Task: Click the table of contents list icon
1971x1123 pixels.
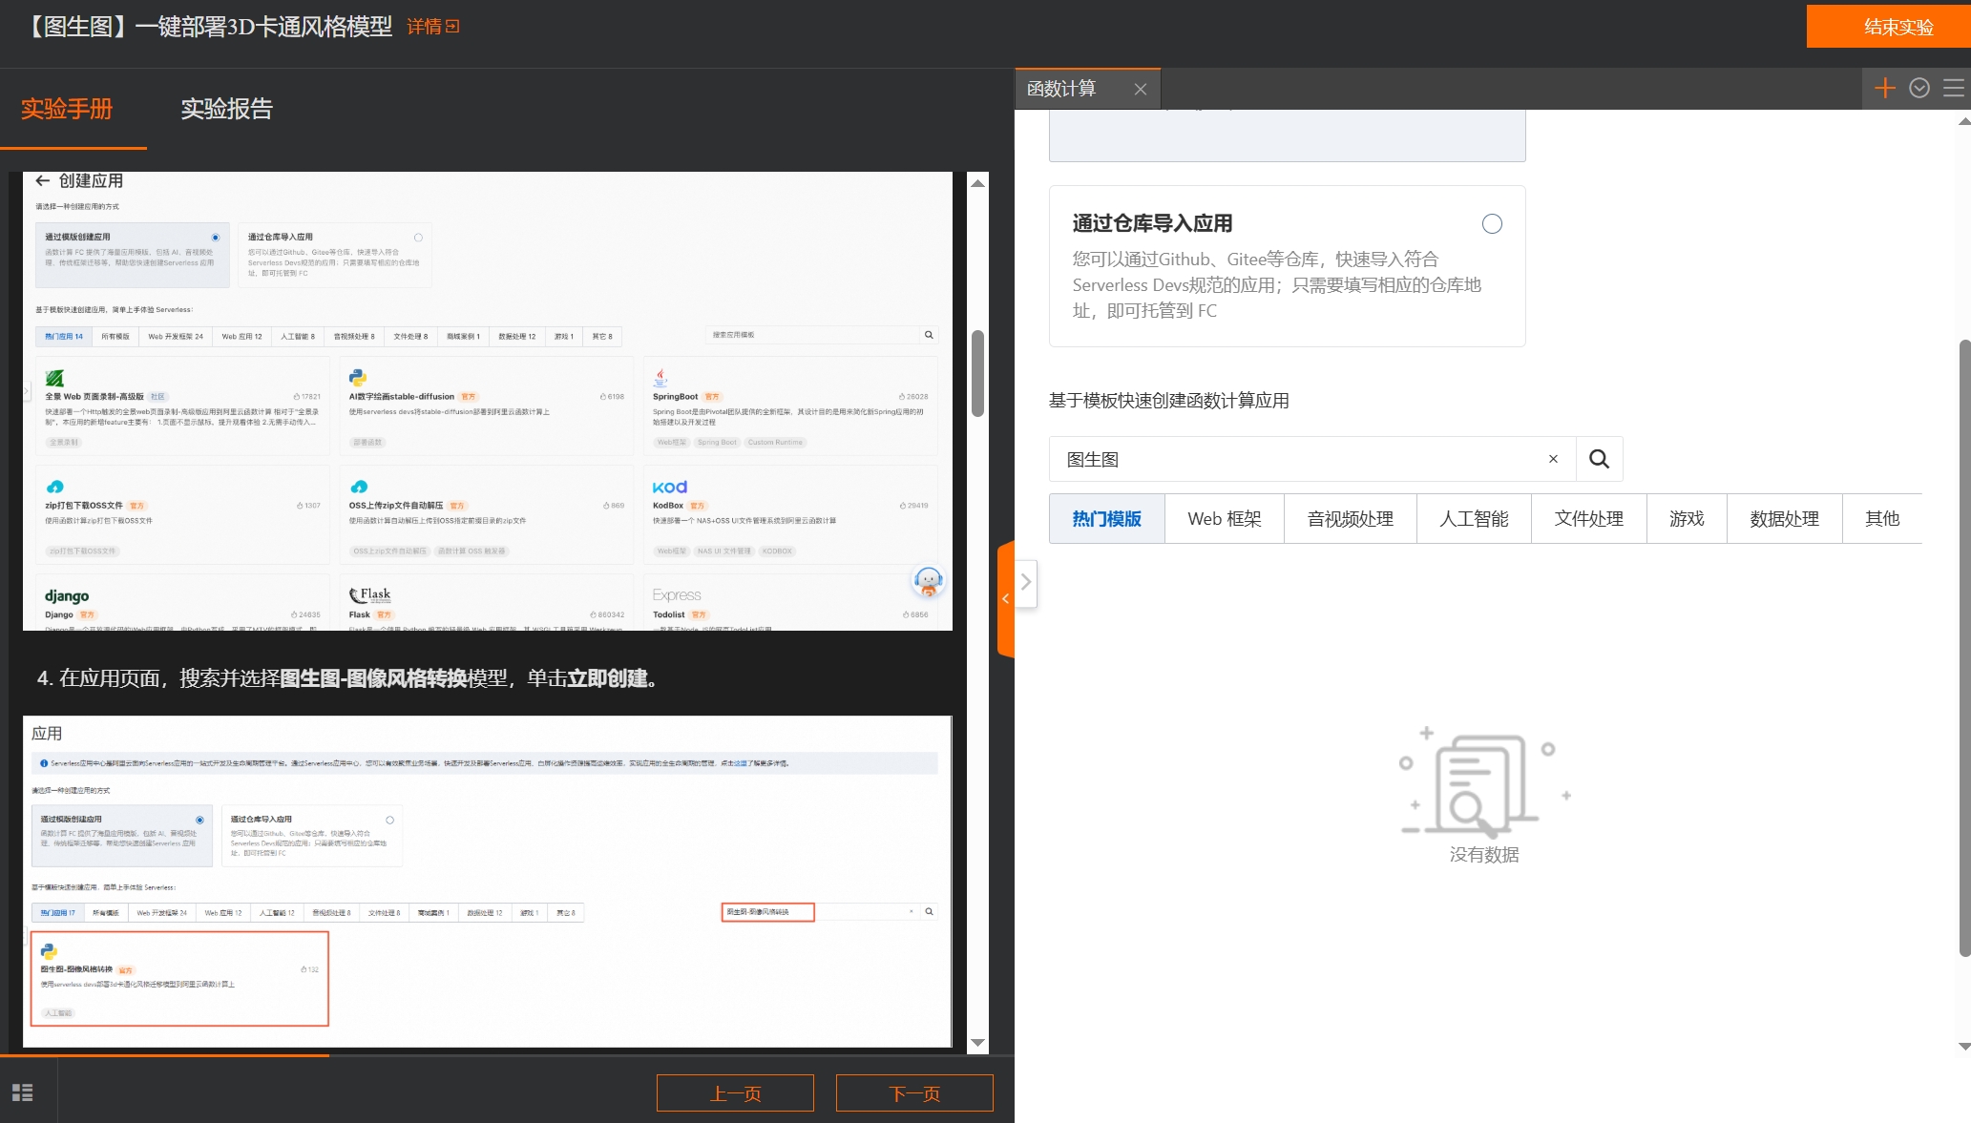Action: tap(23, 1092)
